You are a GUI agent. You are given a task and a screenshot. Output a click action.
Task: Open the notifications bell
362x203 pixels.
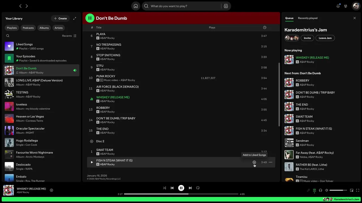[x=338, y=6]
